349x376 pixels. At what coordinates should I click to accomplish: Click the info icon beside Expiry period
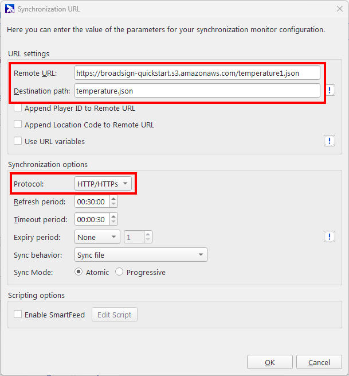(x=330, y=237)
